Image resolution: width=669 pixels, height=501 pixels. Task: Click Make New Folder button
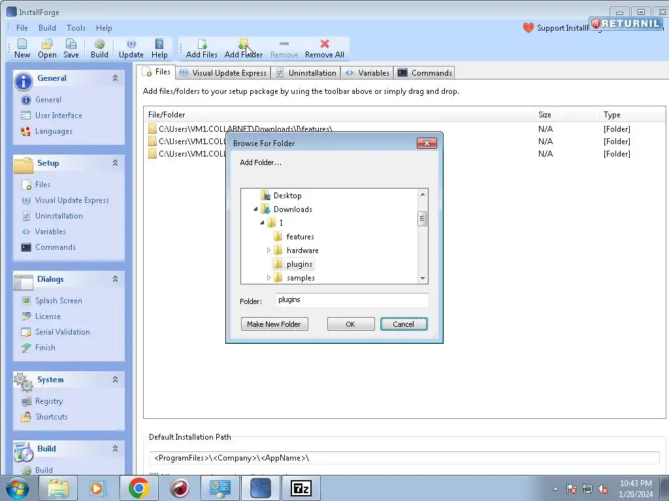[274, 324]
